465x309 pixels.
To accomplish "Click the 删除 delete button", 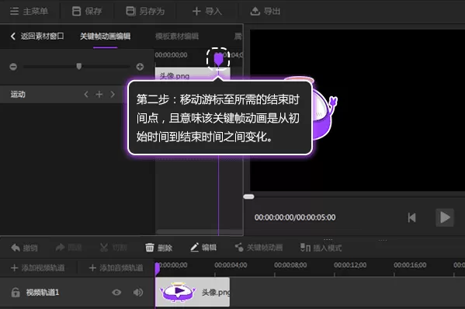I will tap(158, 248).
